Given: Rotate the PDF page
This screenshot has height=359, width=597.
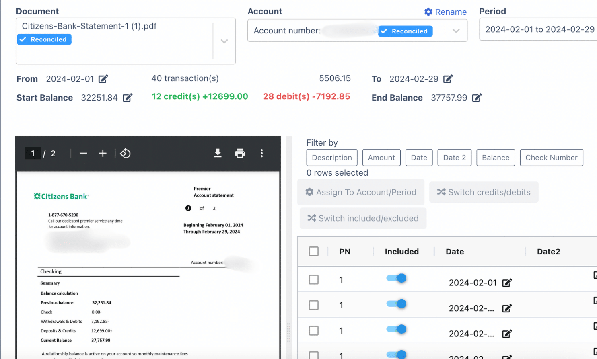Looking at the screenshot, I should (125, 153).
